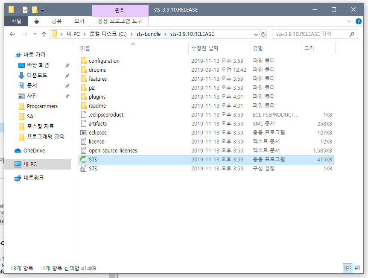Open the 파일 menu tab
Image resolution: width=368 pixels, height=278 pixels.
pyautogui.click(x=16, y=21)
